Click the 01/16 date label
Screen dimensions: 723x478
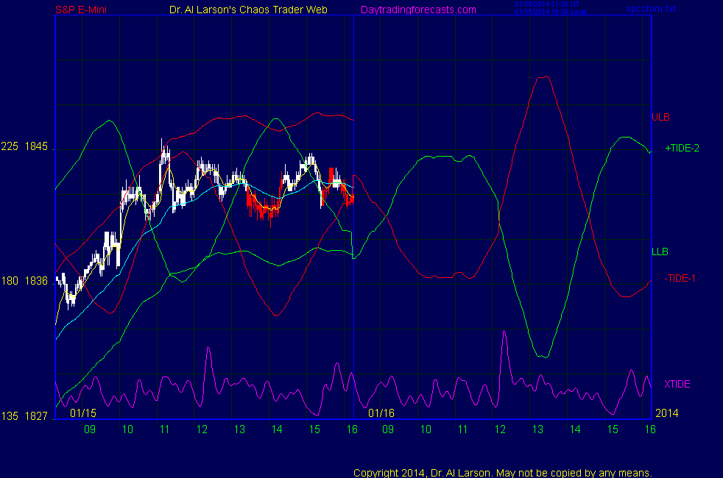pyautogui.click(x=381, y=413)
